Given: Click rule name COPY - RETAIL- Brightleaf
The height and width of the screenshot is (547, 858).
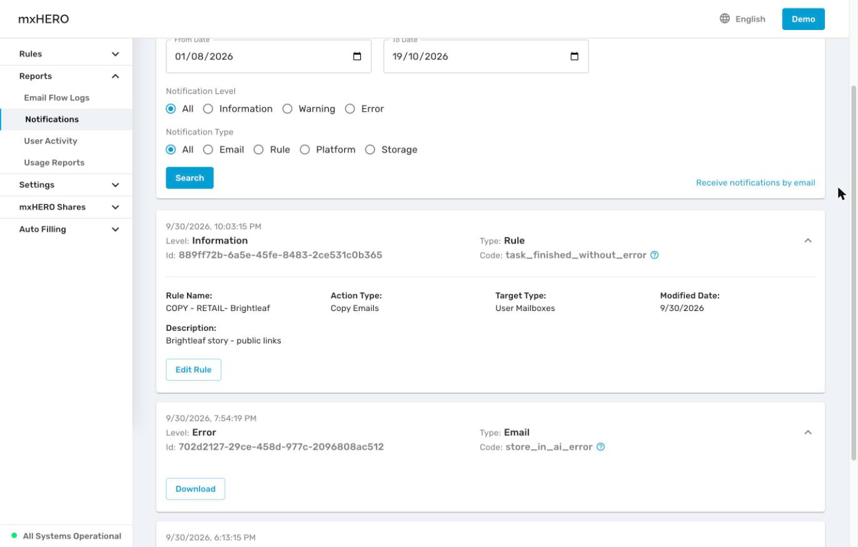Looking at the screenshot, I should (218, 308).
